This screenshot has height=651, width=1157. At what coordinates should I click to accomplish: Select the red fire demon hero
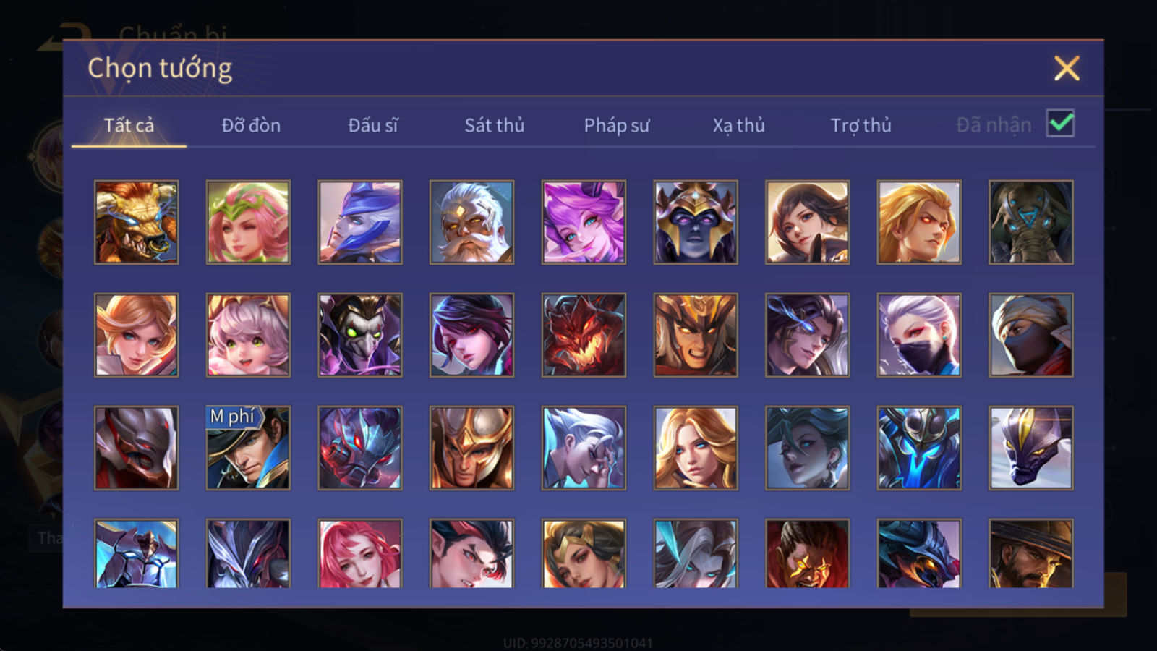[x=584, y=335]
